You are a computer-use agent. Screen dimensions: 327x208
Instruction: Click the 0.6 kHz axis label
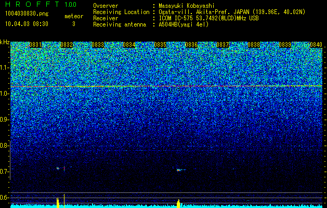[4, 198]
